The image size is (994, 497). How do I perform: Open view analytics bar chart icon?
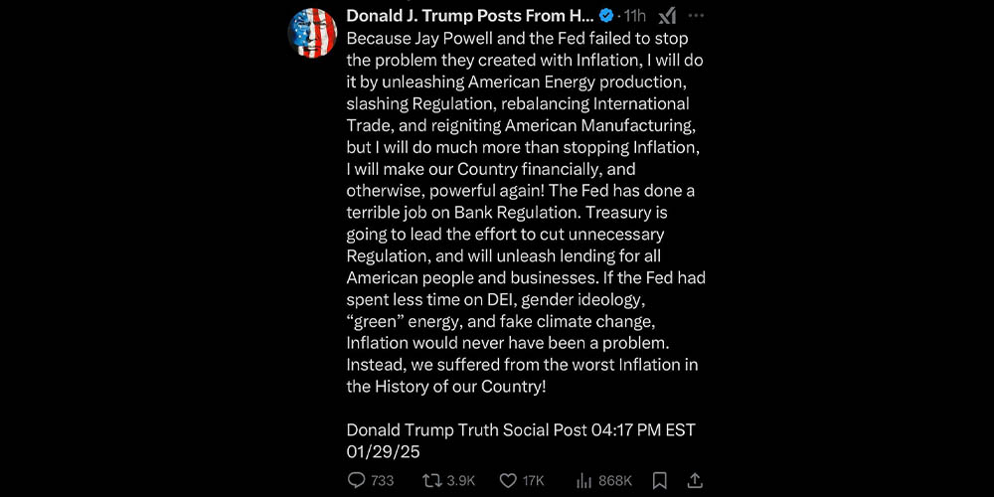pyautogui.click(x=584, y=480)
